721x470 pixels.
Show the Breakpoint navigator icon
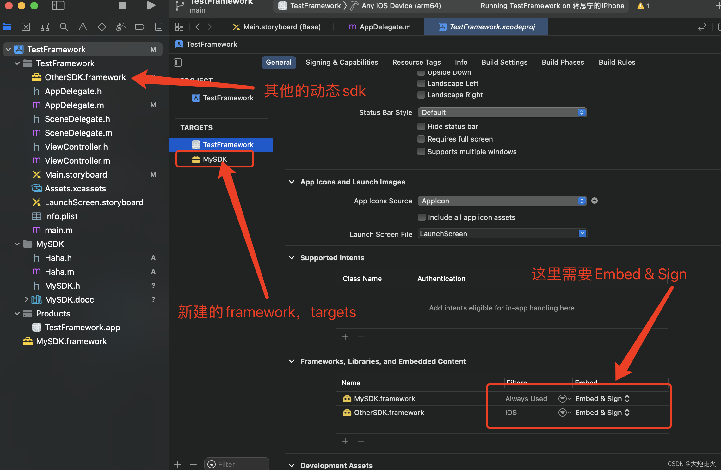point(139,27)
